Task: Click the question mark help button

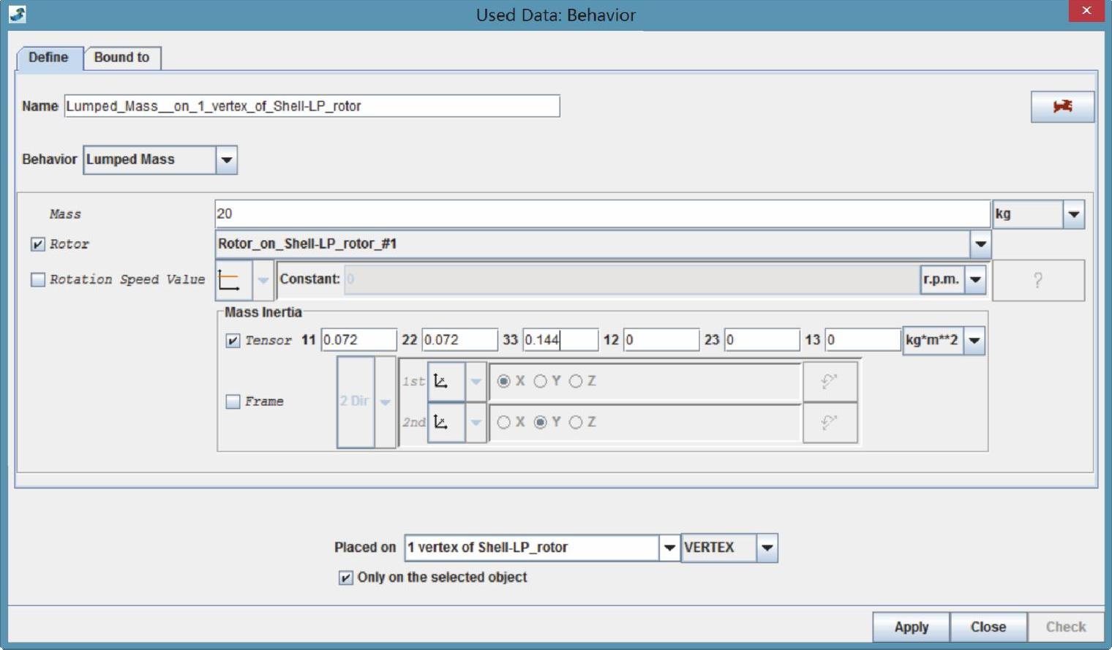Action: [x=1037, y=280]
